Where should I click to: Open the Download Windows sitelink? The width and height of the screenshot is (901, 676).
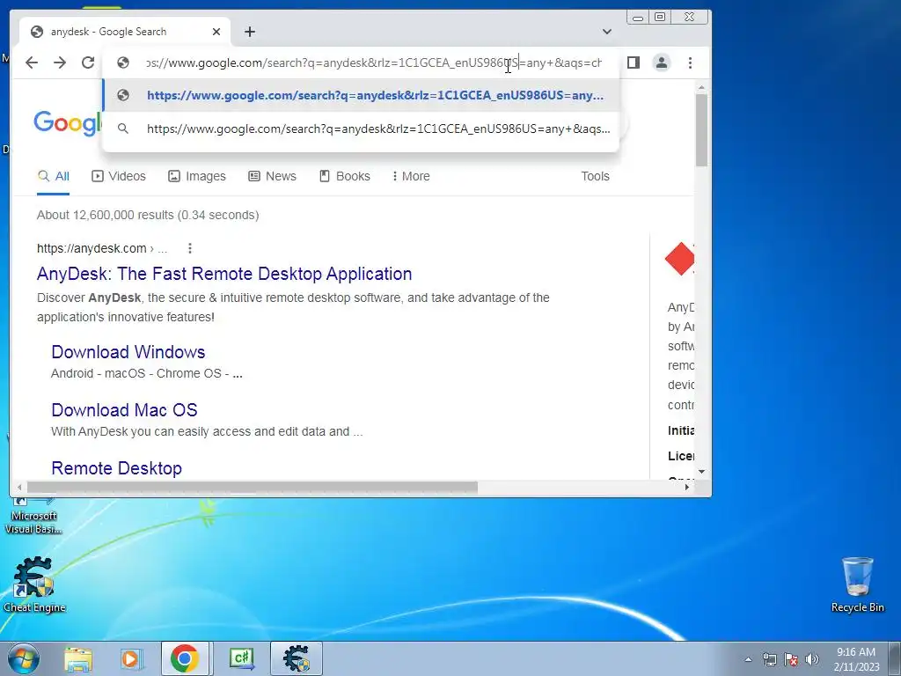point(128,352)
